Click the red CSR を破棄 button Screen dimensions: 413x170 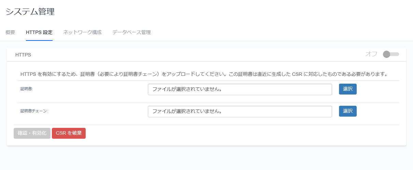(x=69, y=133)
